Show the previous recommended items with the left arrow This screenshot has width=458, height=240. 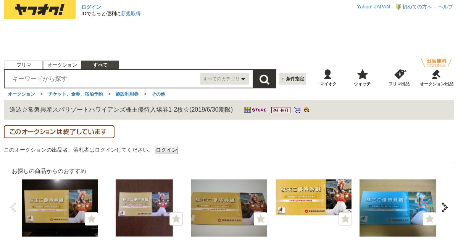coord(13,207)
